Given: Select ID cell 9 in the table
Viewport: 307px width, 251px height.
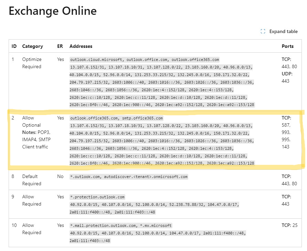Looking at the screenshot, I should (13, 197).
